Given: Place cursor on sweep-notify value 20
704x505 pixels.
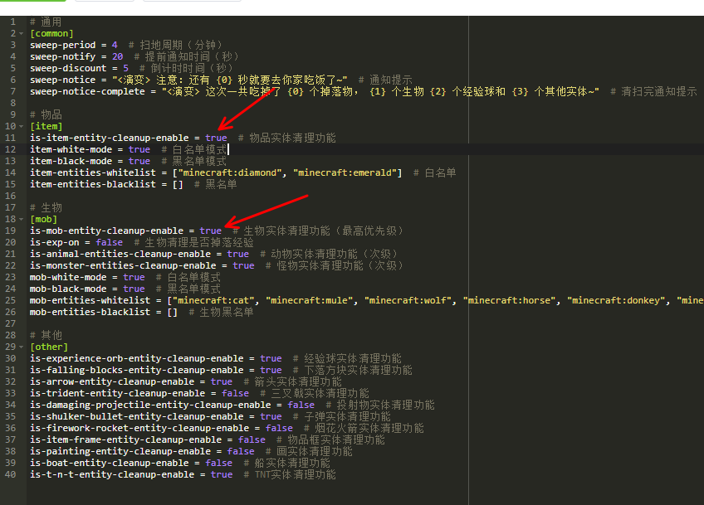Looking at the screenshot, I should (x=117, y=56).
